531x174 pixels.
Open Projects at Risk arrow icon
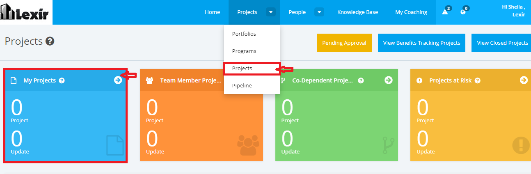[x=524, y=80]
